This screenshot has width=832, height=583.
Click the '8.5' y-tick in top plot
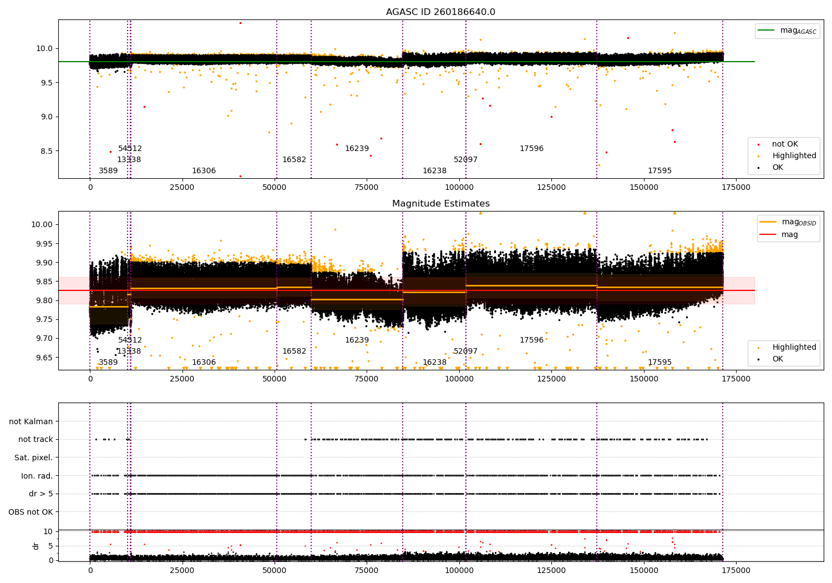pos(47,151)
